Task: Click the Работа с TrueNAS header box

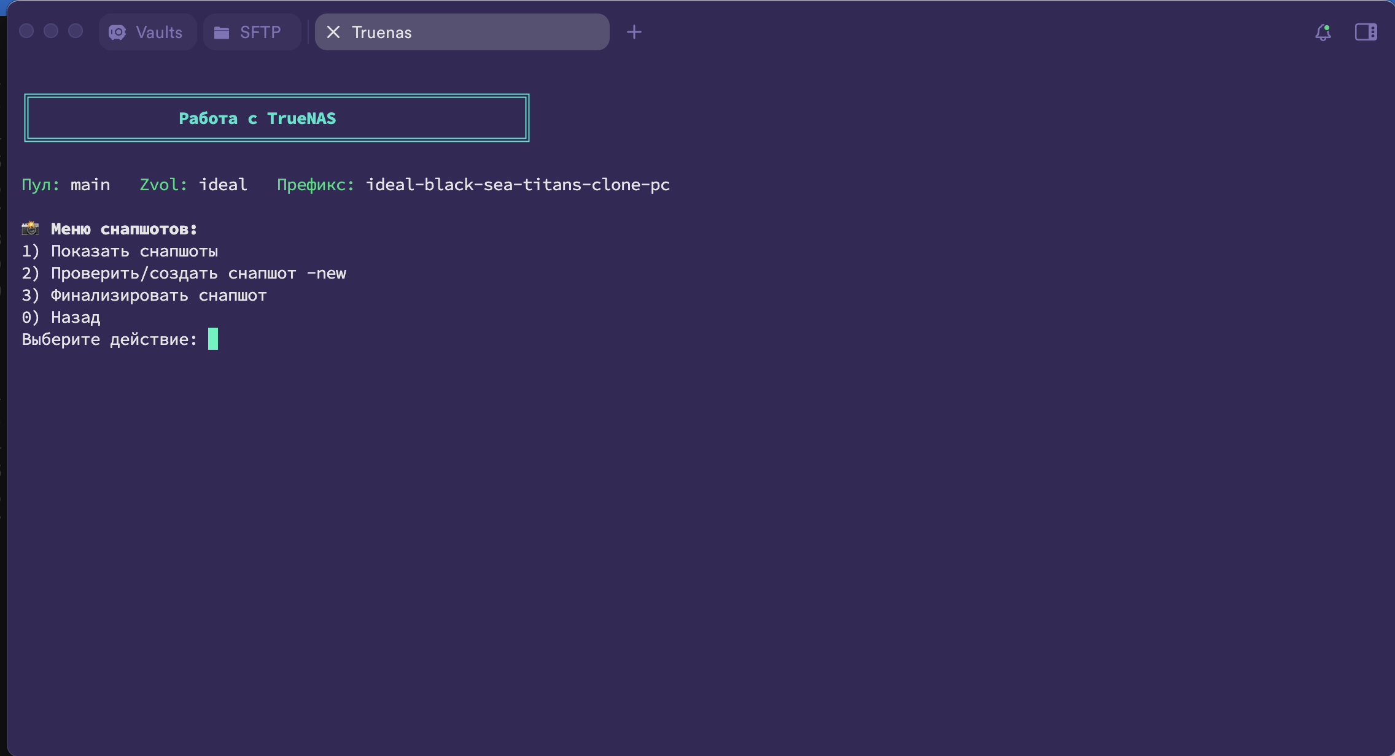Action: tap(276, 118)
